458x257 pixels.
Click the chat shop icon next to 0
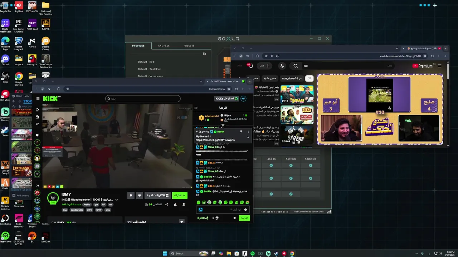click(x=217, y=218)
